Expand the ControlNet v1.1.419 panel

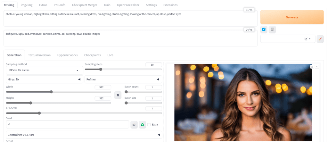click(x=84, y=135)
